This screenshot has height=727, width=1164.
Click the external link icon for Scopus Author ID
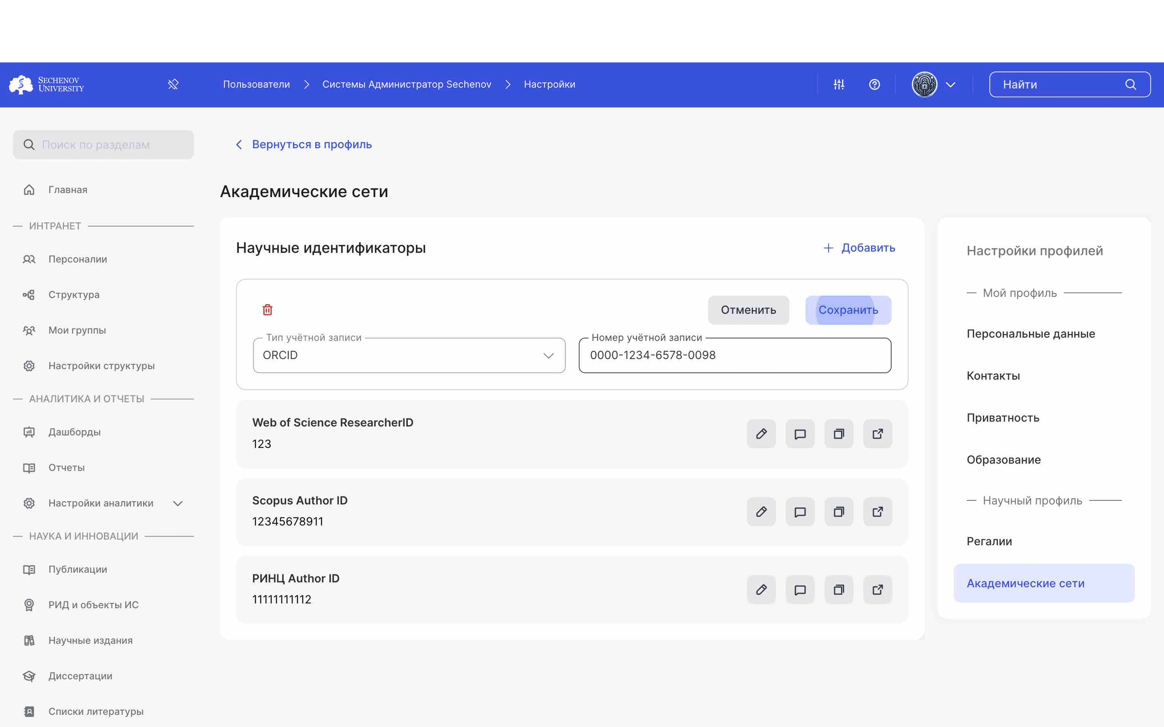coord(877,512)
